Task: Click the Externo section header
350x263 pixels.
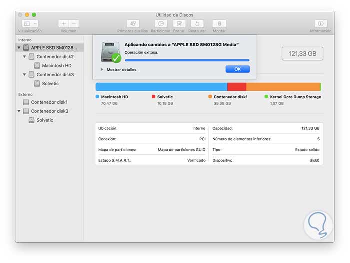Action: 25,94
